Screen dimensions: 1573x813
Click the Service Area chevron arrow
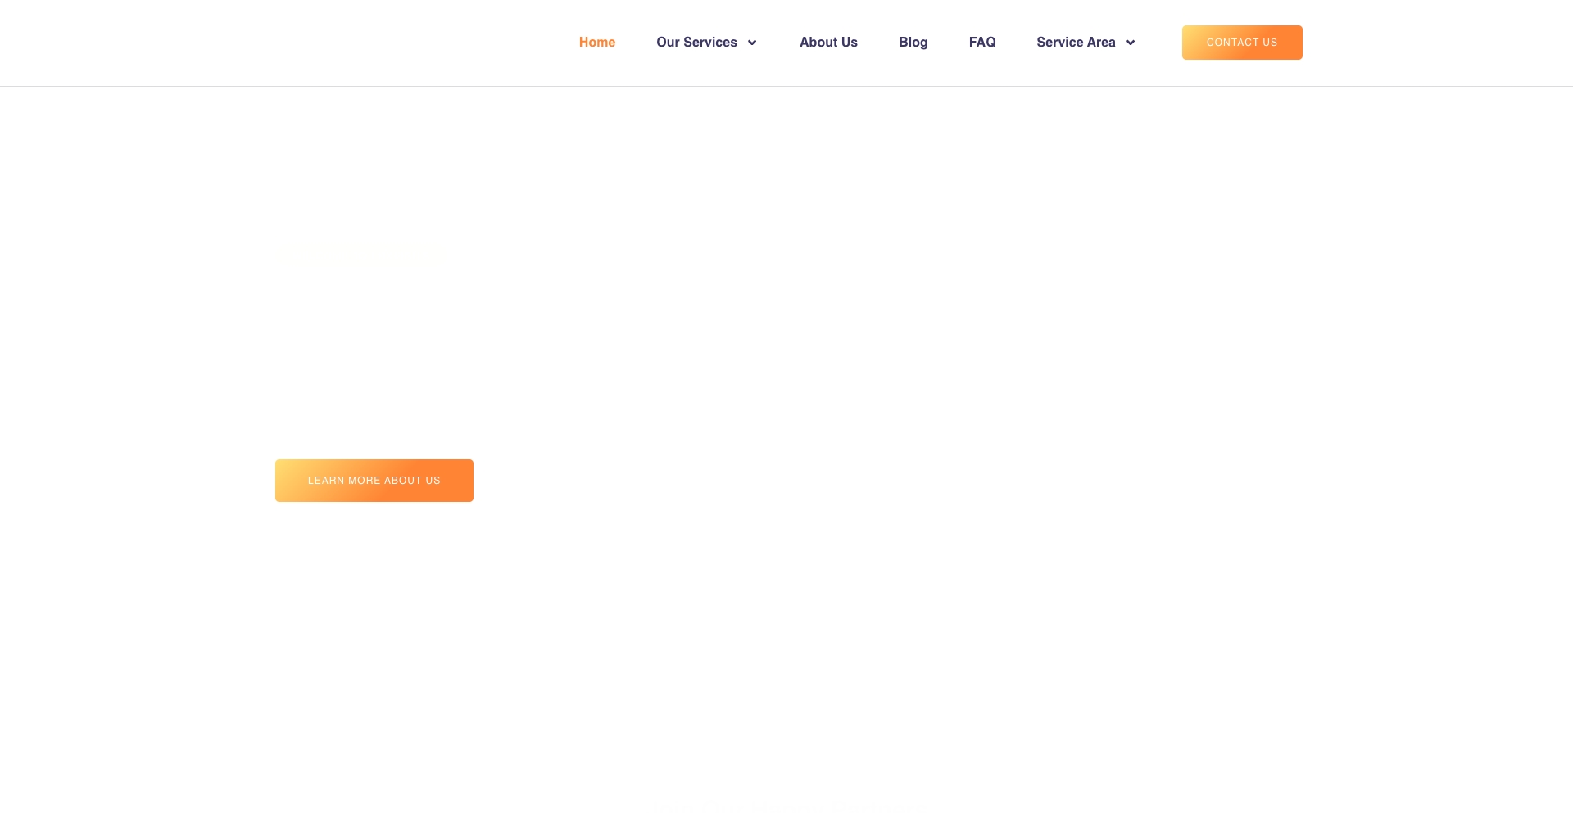1131,42
